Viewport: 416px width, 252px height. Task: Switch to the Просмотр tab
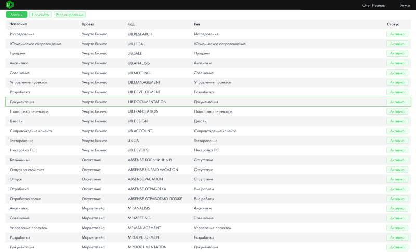pyautogui.click(x=40, y=15)
